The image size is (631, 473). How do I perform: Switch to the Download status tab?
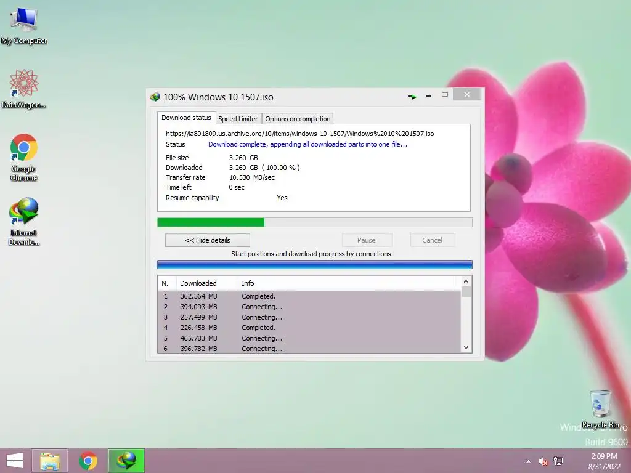186,118
